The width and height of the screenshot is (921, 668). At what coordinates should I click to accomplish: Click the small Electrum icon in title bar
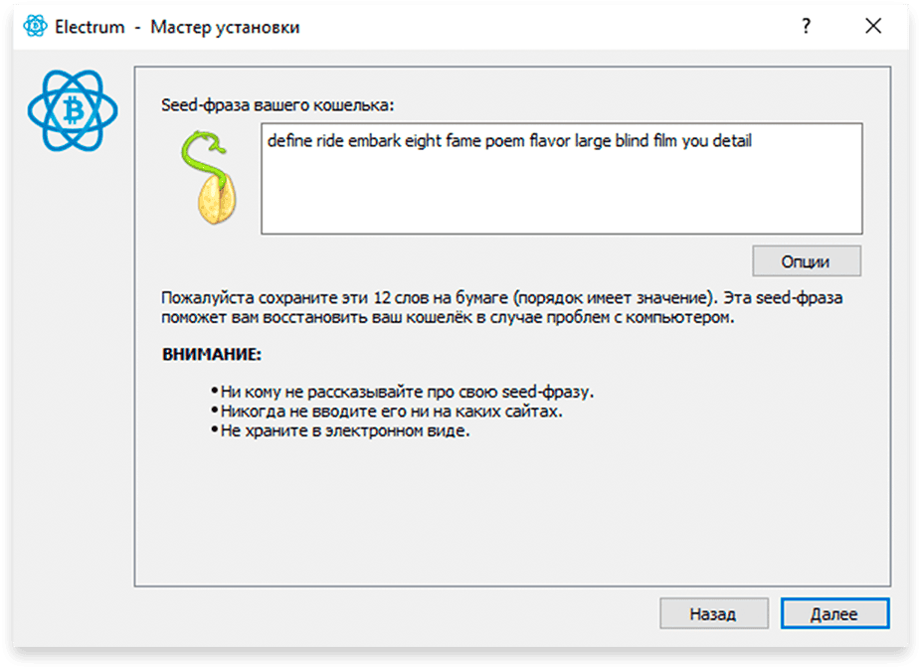pyautogui.click(x=35, y=26)
